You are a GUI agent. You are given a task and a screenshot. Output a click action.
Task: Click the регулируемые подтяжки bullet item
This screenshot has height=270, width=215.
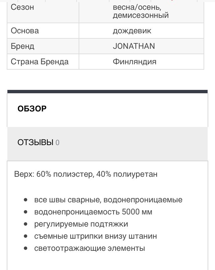81,224
